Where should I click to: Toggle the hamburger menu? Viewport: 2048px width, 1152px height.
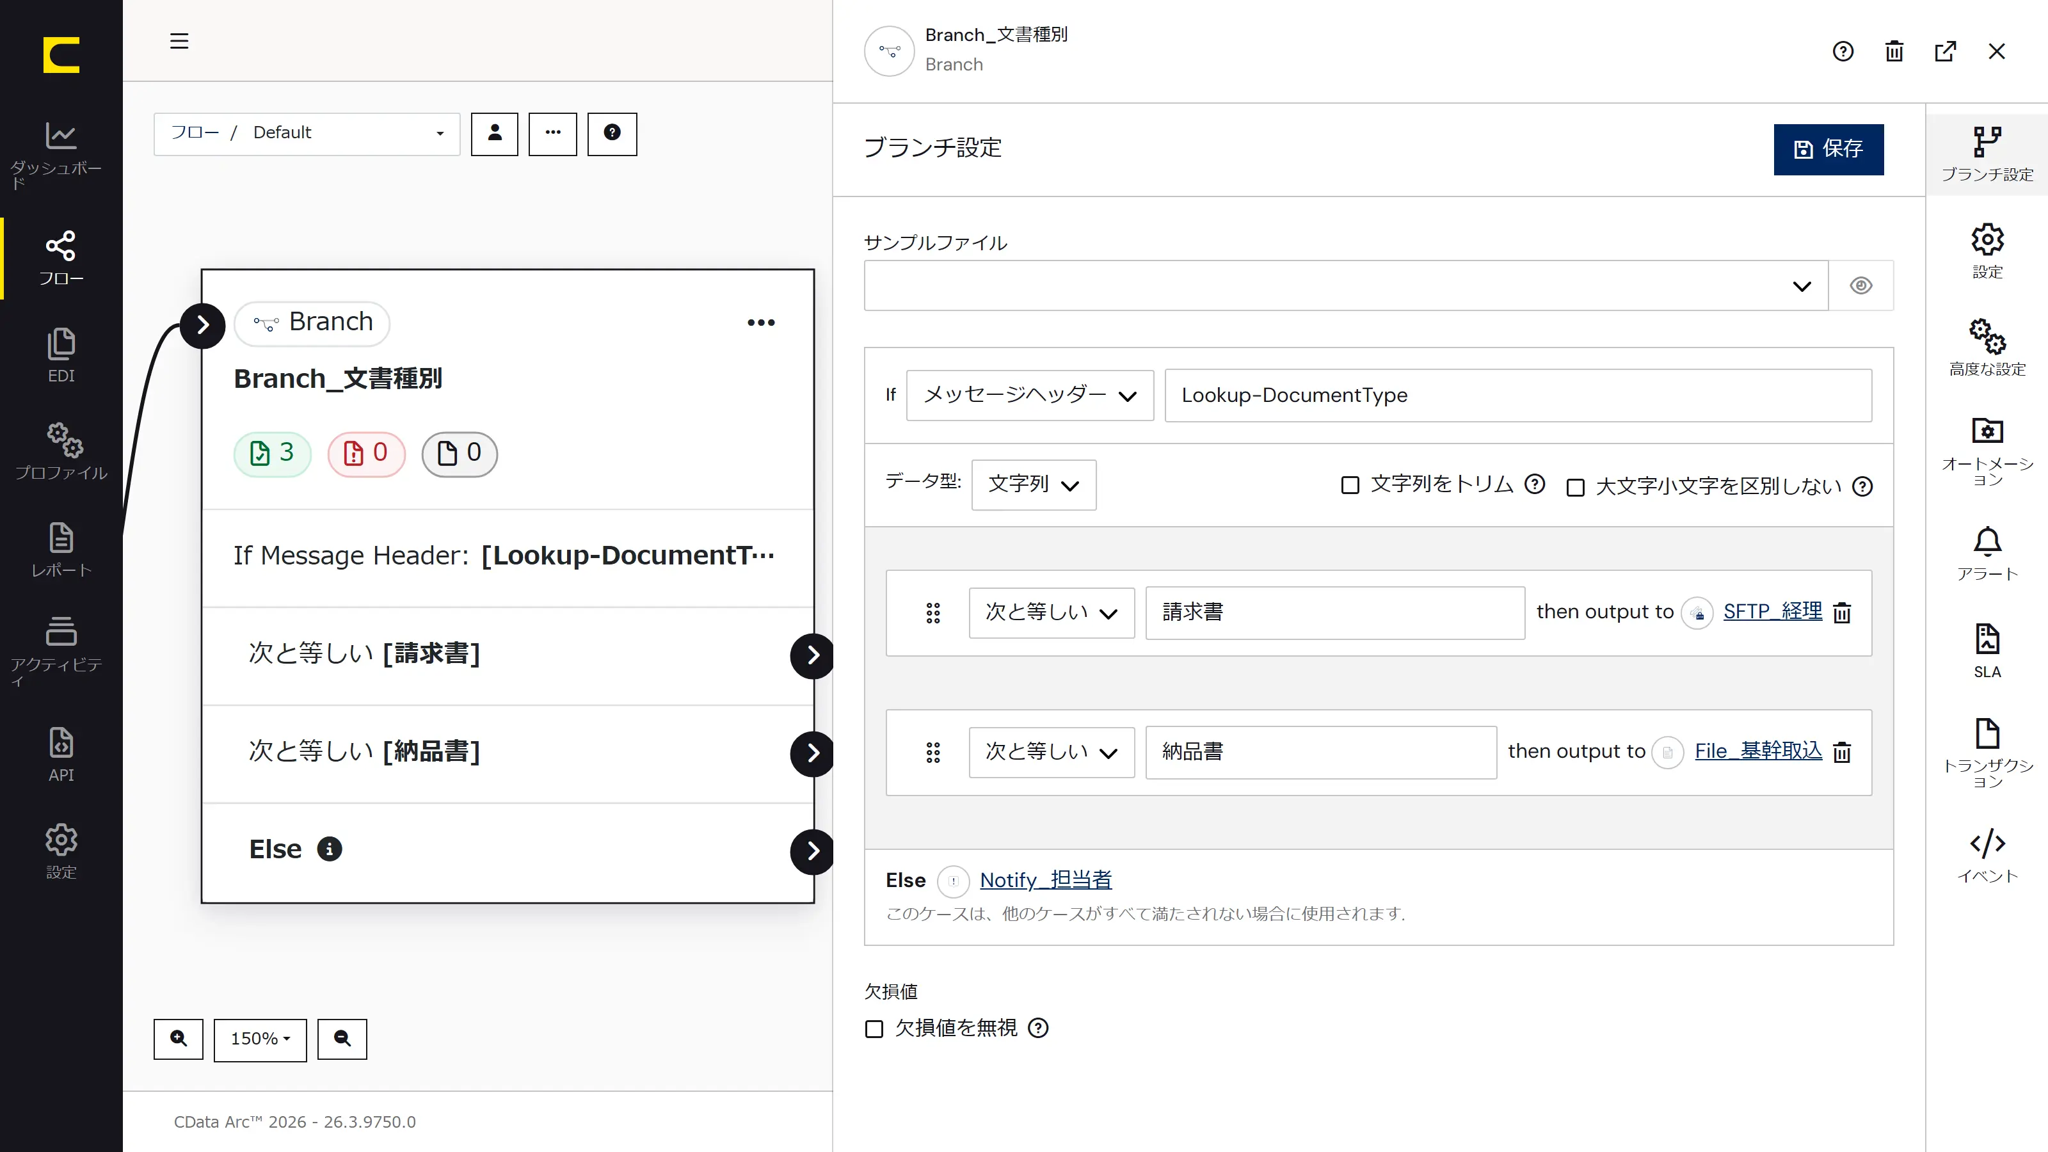click(179, 40)
